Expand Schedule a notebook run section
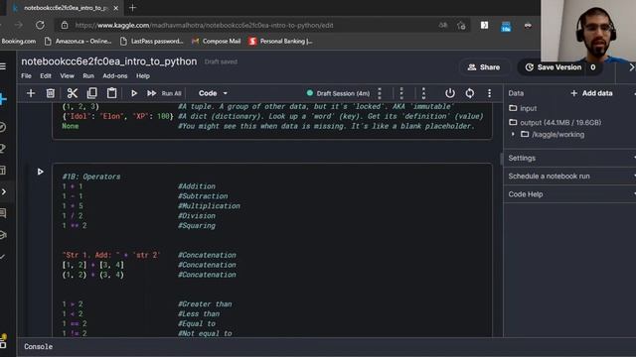636x357 pixels. (569, 177)
